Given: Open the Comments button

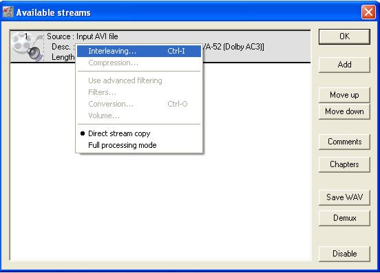Looking at the screenshot, I should 344,142.
